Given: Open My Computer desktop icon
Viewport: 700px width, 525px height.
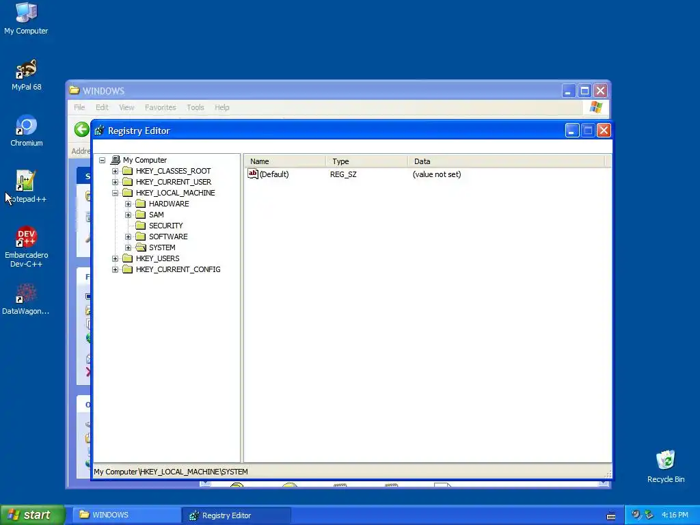Looking at the screenshot, I should click(26, 18).
